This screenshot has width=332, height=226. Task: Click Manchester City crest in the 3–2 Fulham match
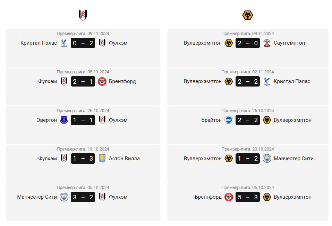pos(64,197)
